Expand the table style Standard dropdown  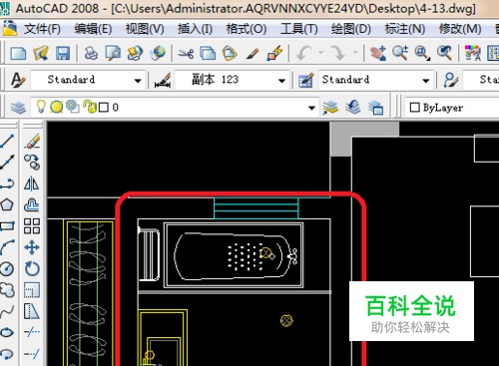(425, 81)
